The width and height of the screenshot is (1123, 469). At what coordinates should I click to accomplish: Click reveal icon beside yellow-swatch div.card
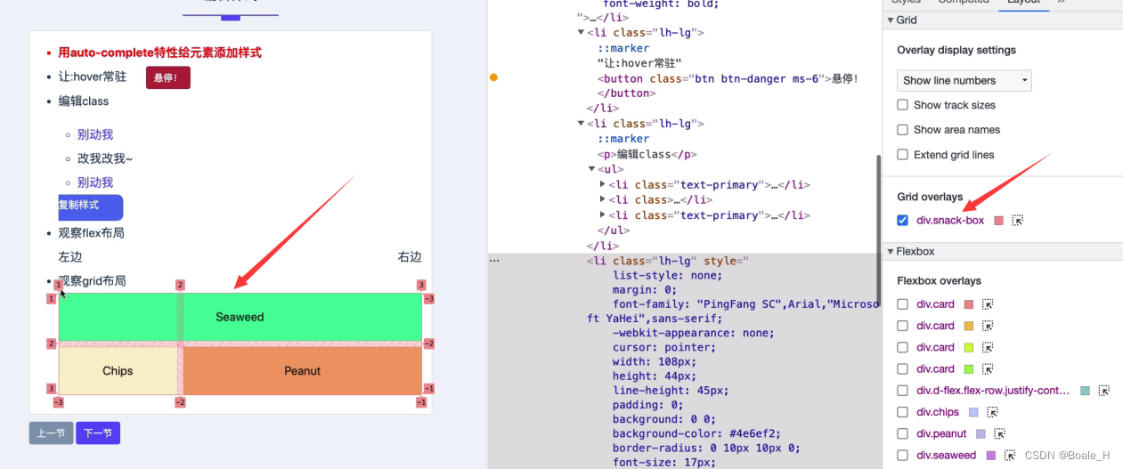987,347
